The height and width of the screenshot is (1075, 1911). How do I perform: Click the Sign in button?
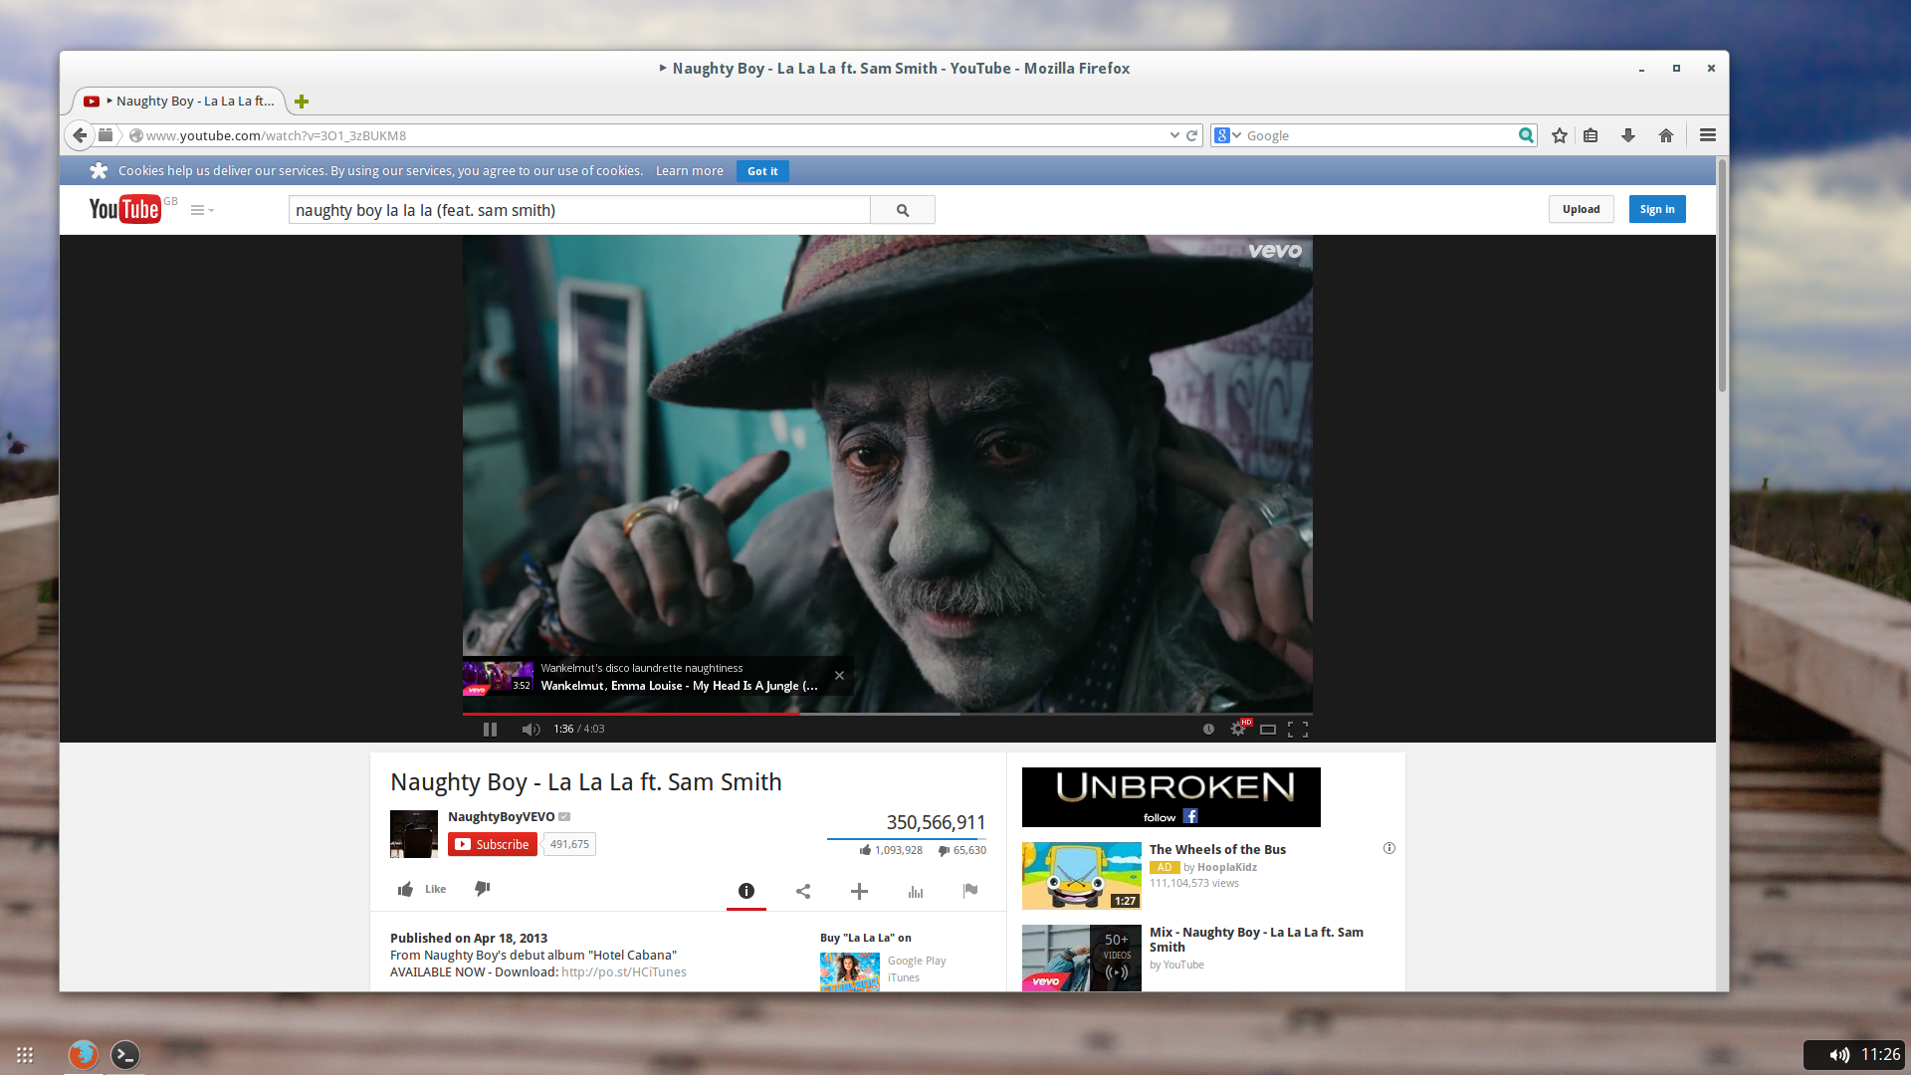[1657, 209]
